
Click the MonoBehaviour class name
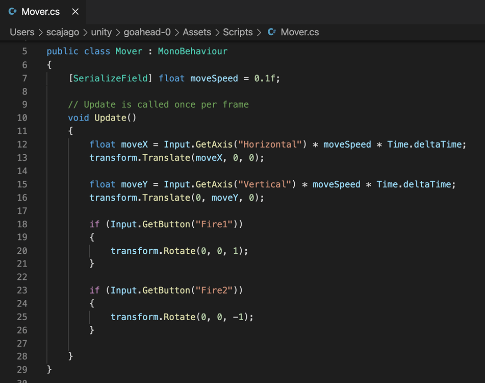point(192,51)
